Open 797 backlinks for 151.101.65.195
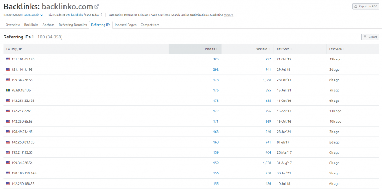The width and height of the screenshot is (382, 189). [x=268, y=59]
